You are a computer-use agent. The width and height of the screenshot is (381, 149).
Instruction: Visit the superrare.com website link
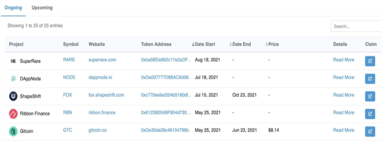[x=102, y=60]
